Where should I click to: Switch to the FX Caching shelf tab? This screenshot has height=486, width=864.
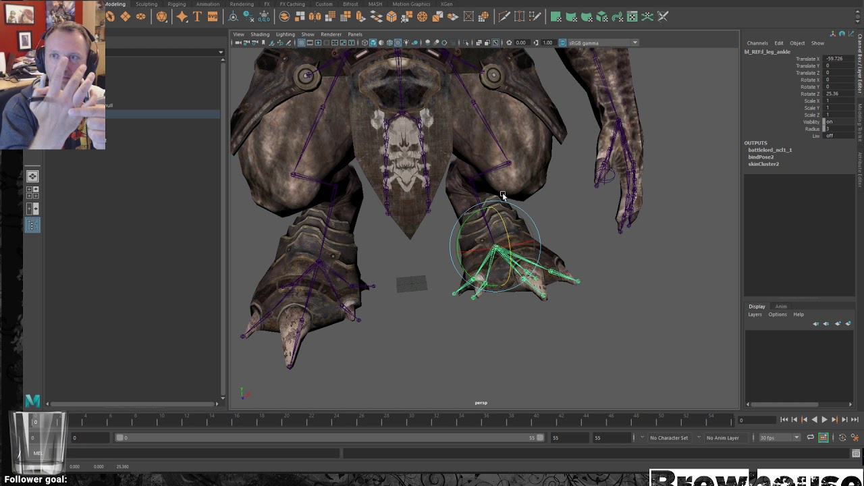[292, 4]
